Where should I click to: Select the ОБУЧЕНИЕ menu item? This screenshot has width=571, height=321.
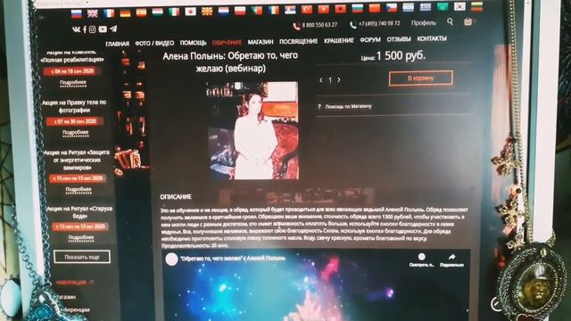(x=227, y=42)
